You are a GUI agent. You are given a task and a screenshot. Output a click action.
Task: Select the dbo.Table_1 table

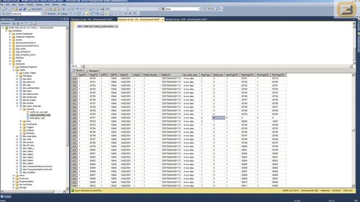coord(28,148)
